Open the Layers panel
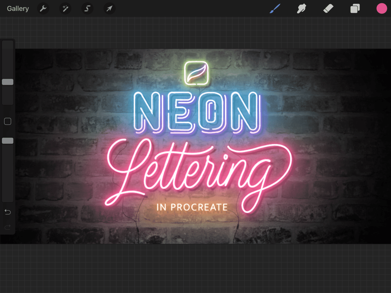Screen dimensions: 391x293 click(355, 9)
